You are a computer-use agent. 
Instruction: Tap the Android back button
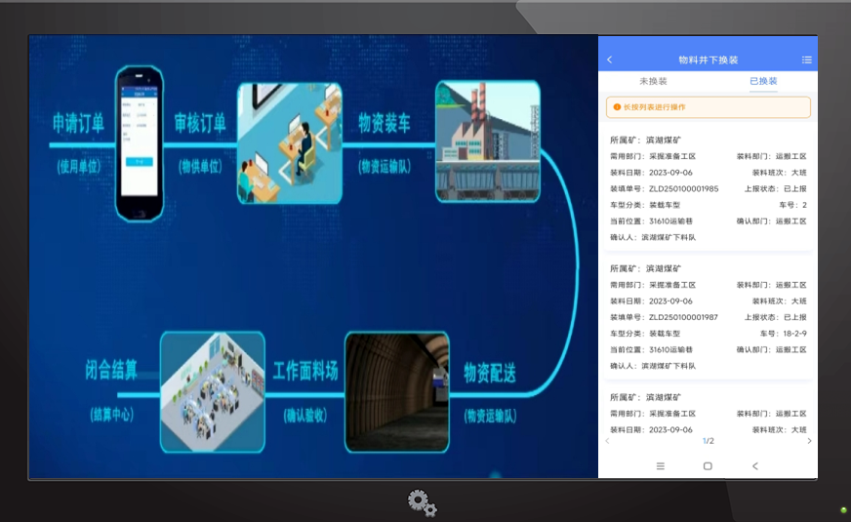(755, 466)
